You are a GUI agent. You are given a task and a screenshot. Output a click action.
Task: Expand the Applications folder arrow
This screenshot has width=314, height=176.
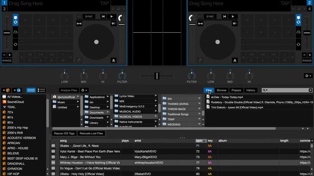click(x=108, y=97)
